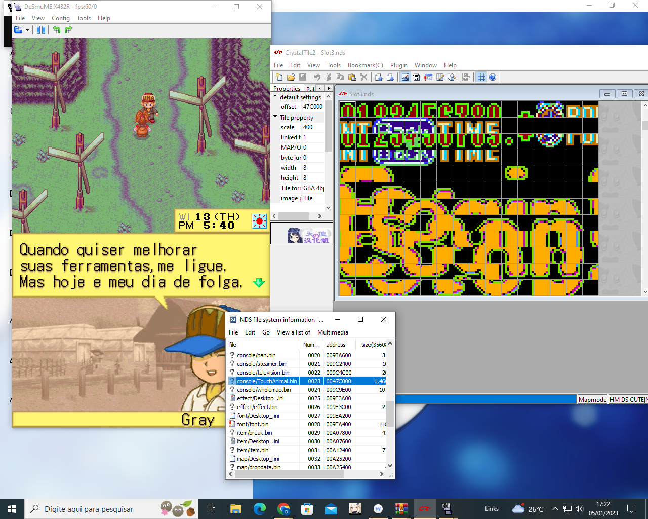648x519 pixels.
Task: Open the Mail app from the taskbar
Action: pyautogui.click(x=331, y=509)
